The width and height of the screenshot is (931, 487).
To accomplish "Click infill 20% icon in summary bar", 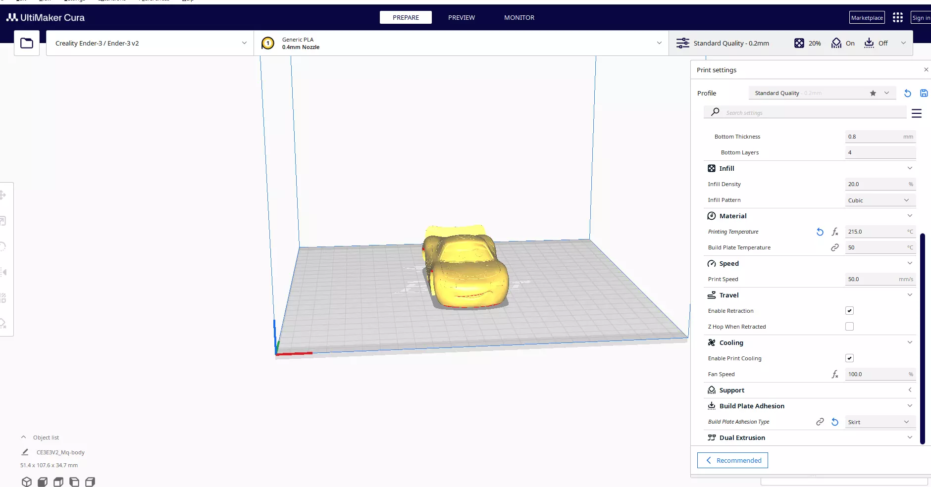I will pos(799,43).
